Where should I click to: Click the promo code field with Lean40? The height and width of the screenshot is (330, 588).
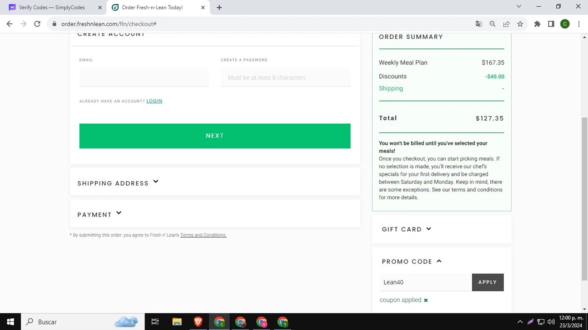426,282
